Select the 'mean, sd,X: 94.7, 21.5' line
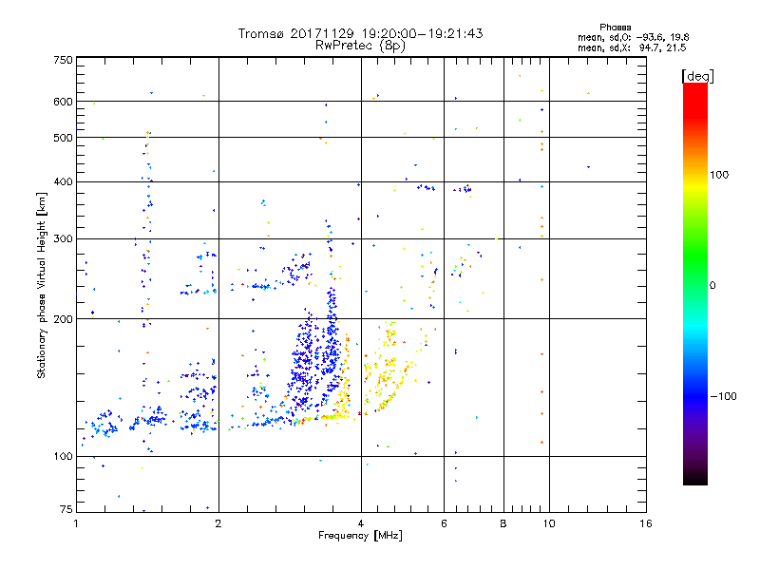This screenshot has height=570, width=760. click(632, 47)
